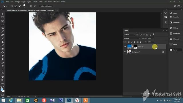The image size is (183, 103).
Task: Select the Pen tool
Action: pos(3,63)
